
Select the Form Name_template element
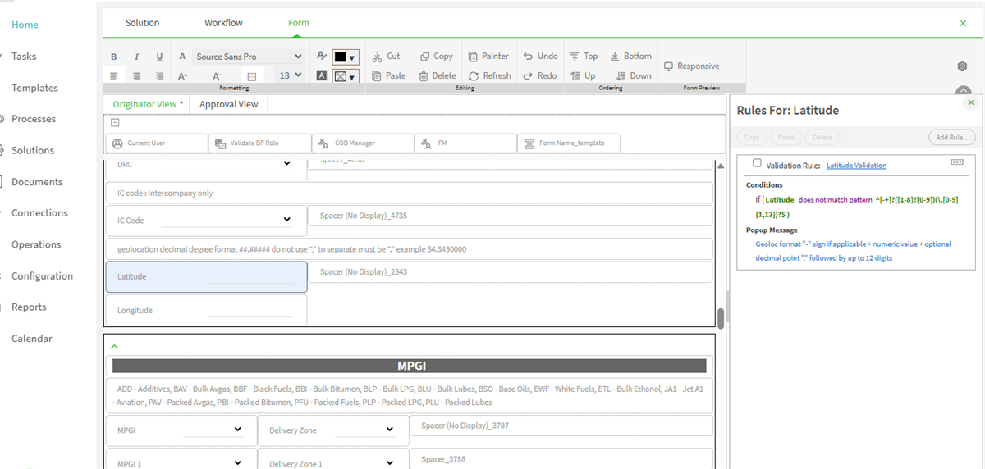pos(569,143)
